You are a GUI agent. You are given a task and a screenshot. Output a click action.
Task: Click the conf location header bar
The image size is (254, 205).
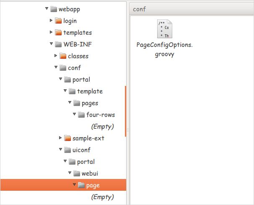192,9
